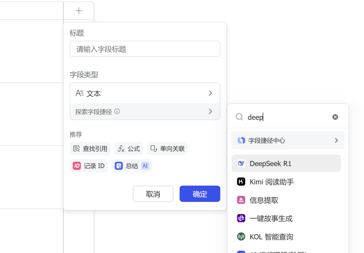
Task: Expand the 字段捷径中心 chevron
Action: pos(336,140)
